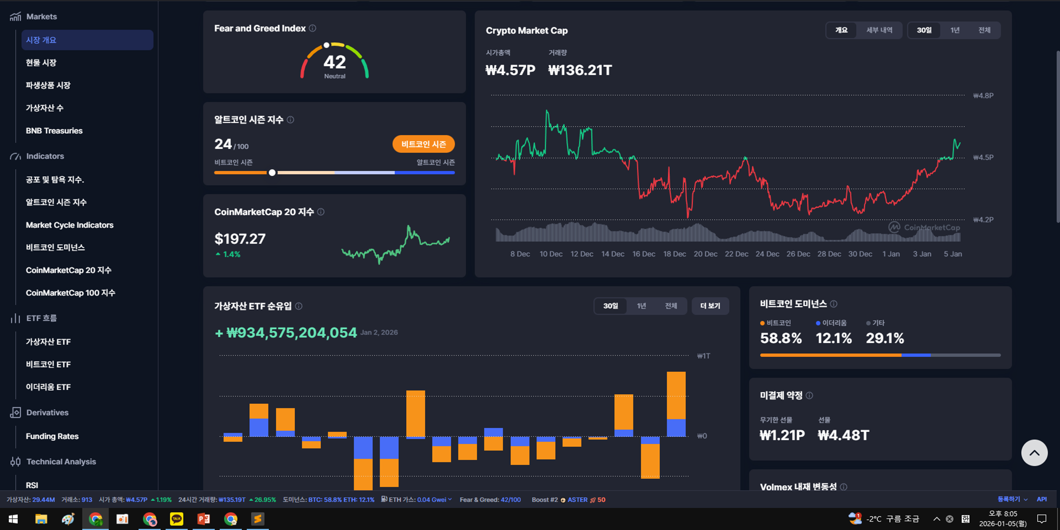Click the taskbar clock showing 오후 8:05
This screenshot has height=530, width=1060.
[x=1003, y=519]
